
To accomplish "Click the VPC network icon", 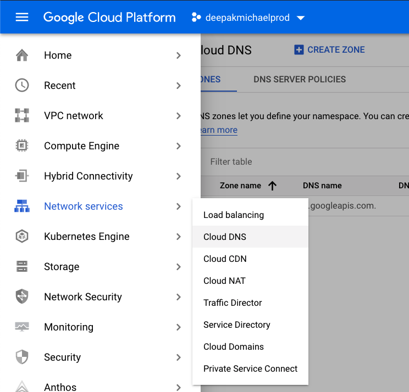I will point(22,116).
